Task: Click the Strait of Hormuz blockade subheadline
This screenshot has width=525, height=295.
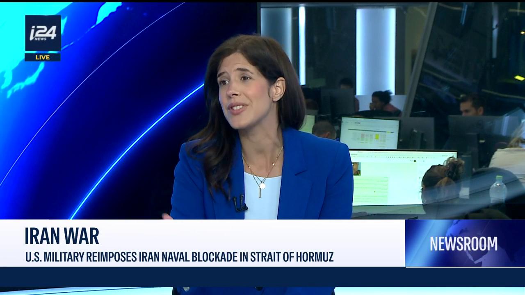Action: click(x=179, y=257)
